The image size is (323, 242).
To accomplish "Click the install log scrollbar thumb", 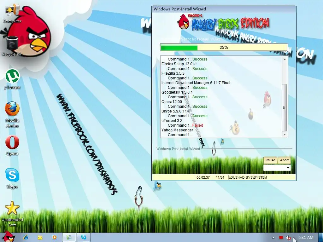I will (284, 108).
